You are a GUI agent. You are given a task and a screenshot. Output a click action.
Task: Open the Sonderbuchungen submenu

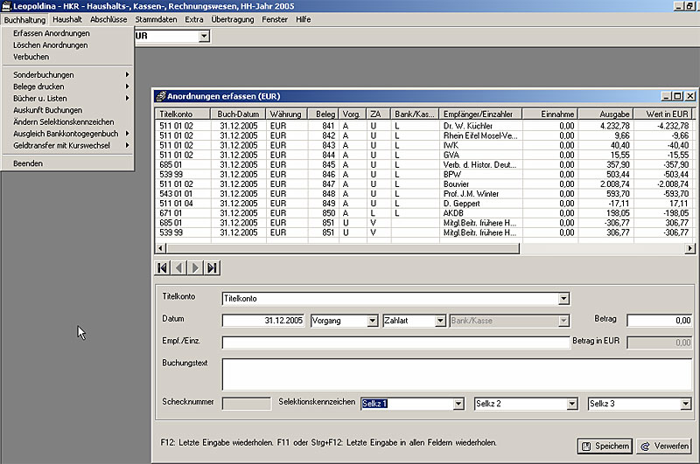coord(44,74)
